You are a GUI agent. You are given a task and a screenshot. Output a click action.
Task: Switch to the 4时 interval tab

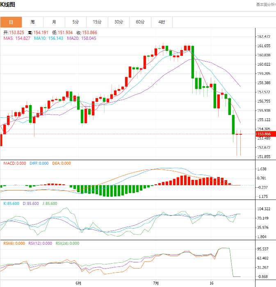[x=162, y=22]
